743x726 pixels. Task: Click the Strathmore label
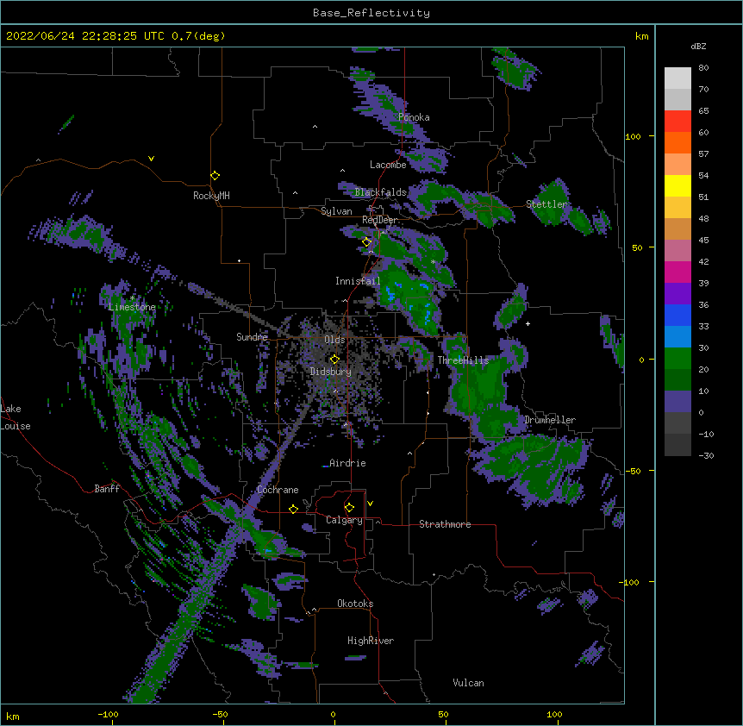tap(445, 524)
